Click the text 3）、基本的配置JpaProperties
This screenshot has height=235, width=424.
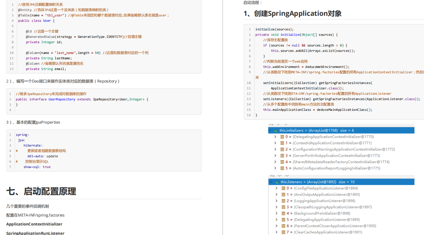click(x=33, y=122)
